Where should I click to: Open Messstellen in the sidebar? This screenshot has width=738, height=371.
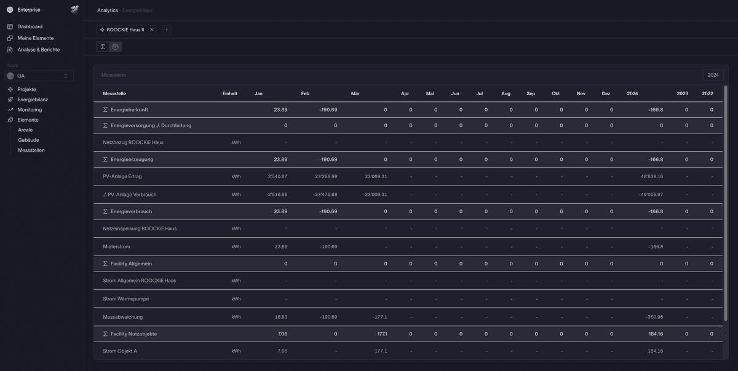[31, 150]
